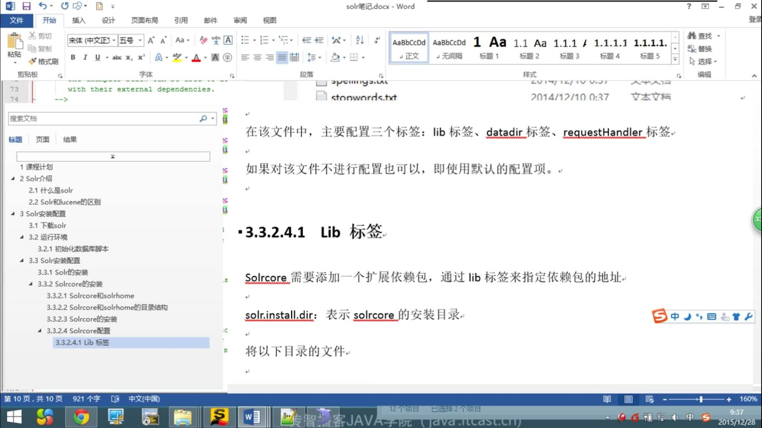Screen dimensions: 762x428
Task: Click the Paste clipboard icon
Action: click(14, 41)
